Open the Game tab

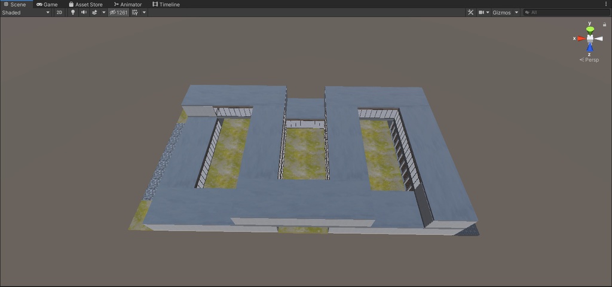coord(47,4)
